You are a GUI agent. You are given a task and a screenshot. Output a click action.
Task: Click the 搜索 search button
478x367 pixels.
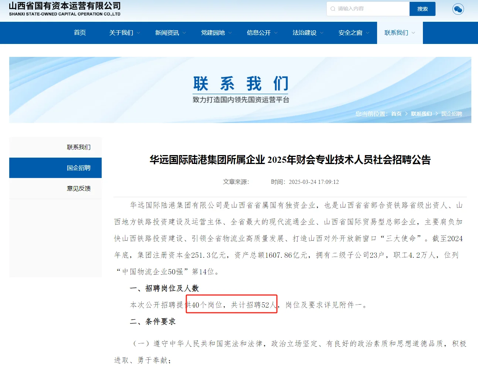423,9
